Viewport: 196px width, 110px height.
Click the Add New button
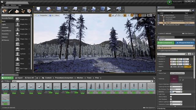click(x=7, y=78)
